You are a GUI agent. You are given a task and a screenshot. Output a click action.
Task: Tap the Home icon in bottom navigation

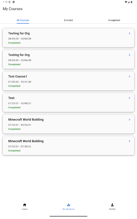click(x=25, y=205)
